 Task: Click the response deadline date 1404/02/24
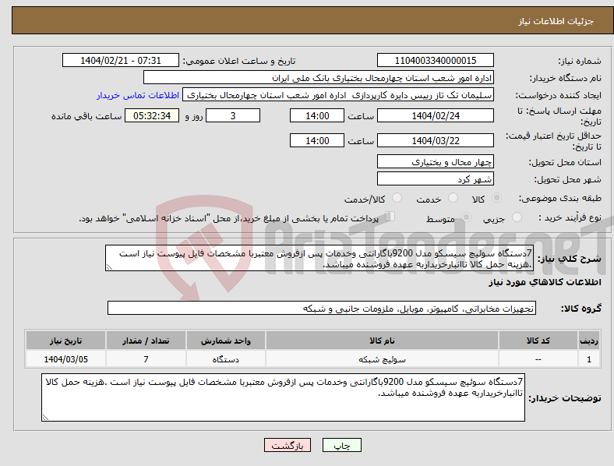pyautogui.click(x=435, y=115)
